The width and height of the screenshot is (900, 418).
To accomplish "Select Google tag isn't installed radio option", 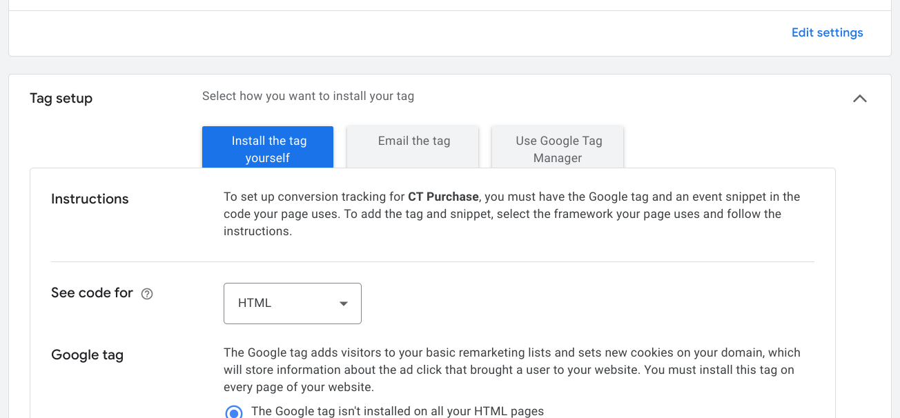I will tap(234, 412).
